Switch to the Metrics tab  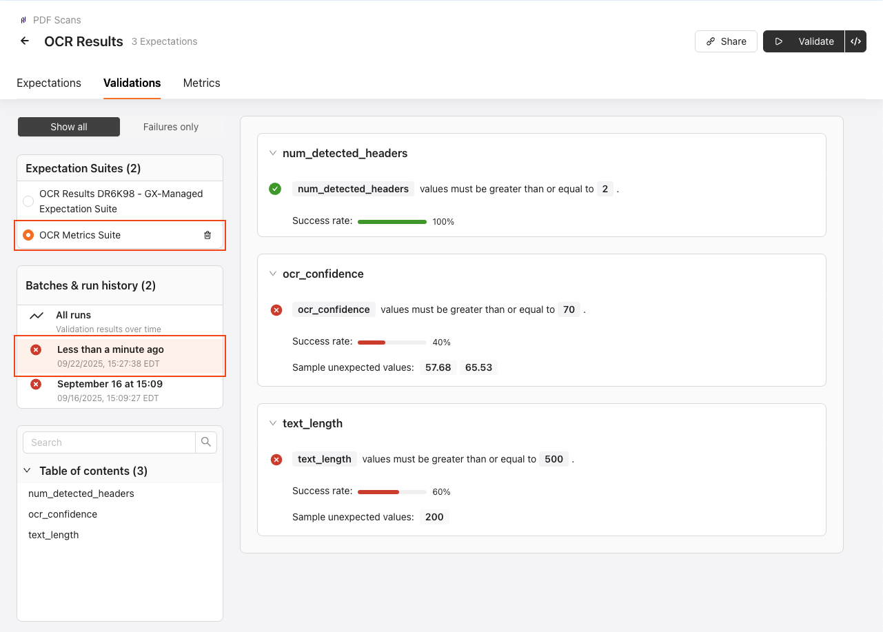click(x=201, y=83)
